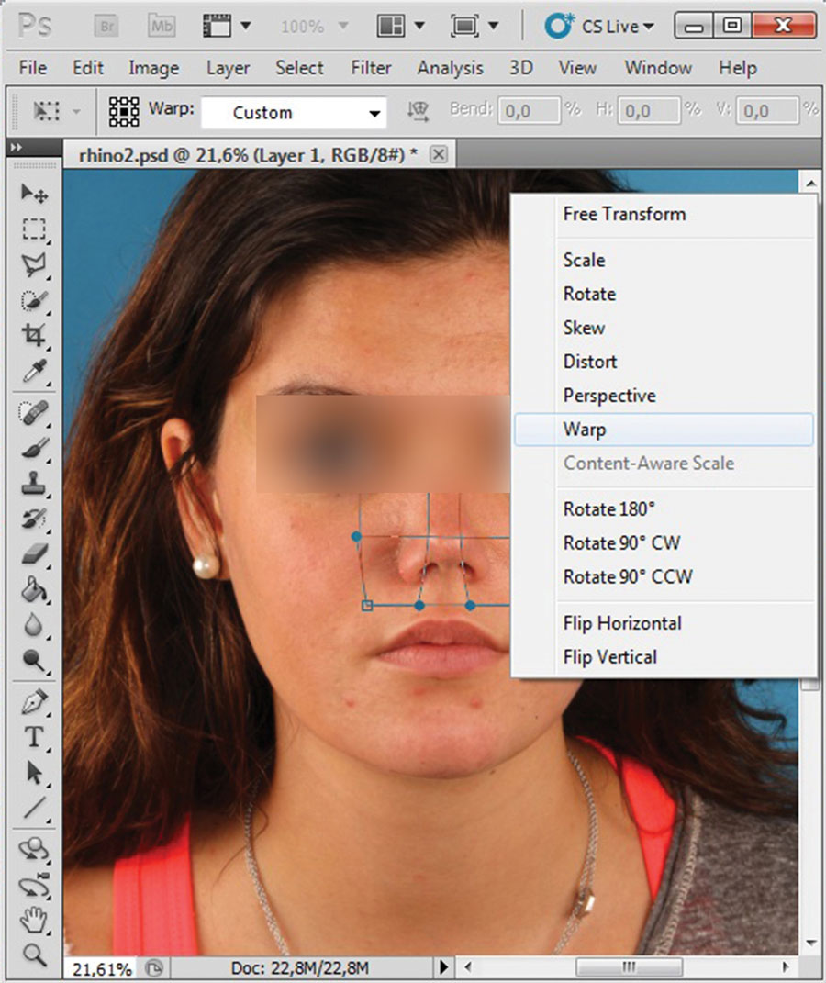826x983 pixels.
Task: Select the Rectangular Marquee tool
Action: pyautogui.click(x=34, y=229)
